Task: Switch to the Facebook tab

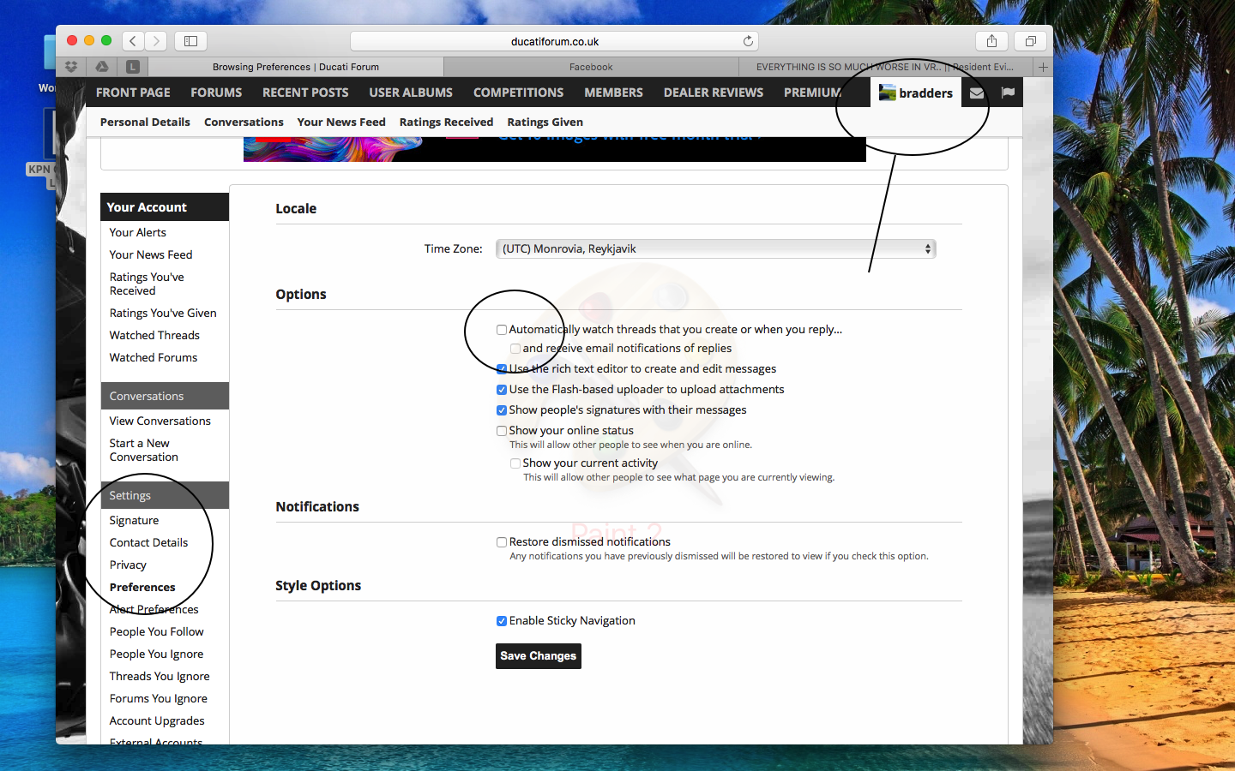Action: pyautogui.click(x=591, y=67)
